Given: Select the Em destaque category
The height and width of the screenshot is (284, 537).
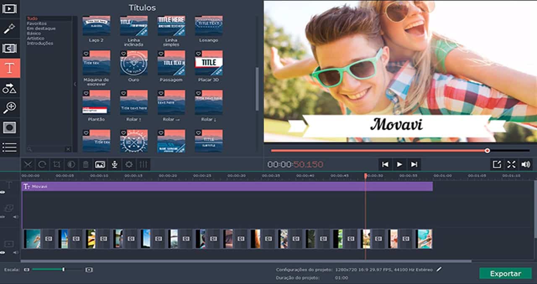Looking at the screenshot, I should tap(41, 28).
